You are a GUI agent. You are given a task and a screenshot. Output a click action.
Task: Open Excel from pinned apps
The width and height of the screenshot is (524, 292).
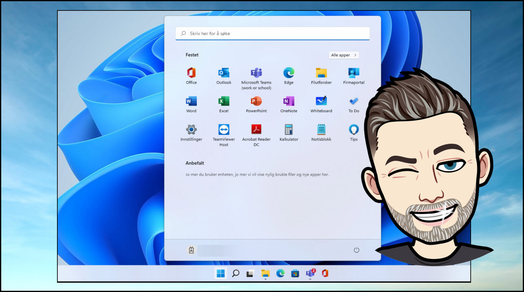point(224,105)
